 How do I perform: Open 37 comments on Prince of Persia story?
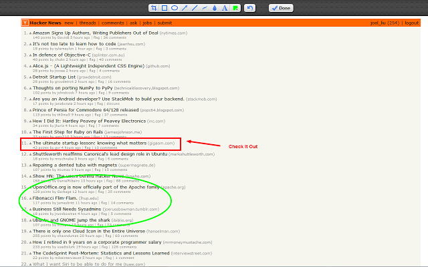tap(116, 115)
